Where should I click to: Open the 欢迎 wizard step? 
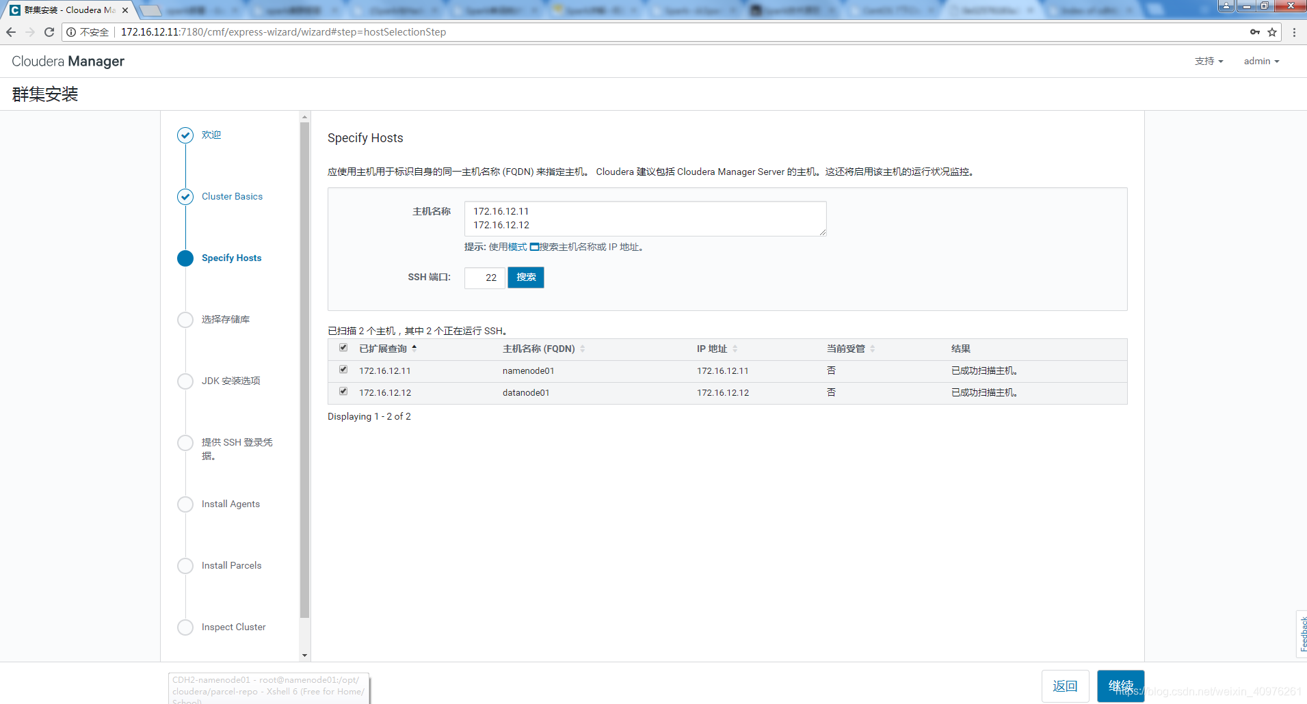point(211,135)
